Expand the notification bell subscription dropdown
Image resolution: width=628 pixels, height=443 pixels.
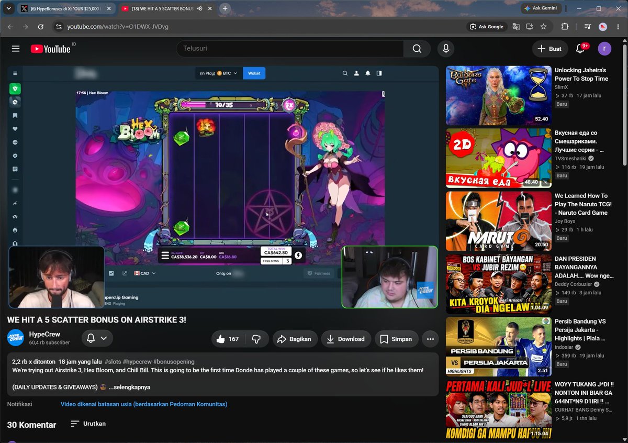click(x=104, y=338)
